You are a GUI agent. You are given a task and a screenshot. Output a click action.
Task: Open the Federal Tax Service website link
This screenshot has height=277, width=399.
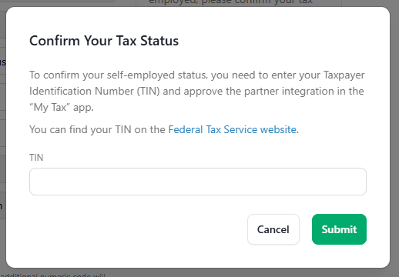point(232,129)
